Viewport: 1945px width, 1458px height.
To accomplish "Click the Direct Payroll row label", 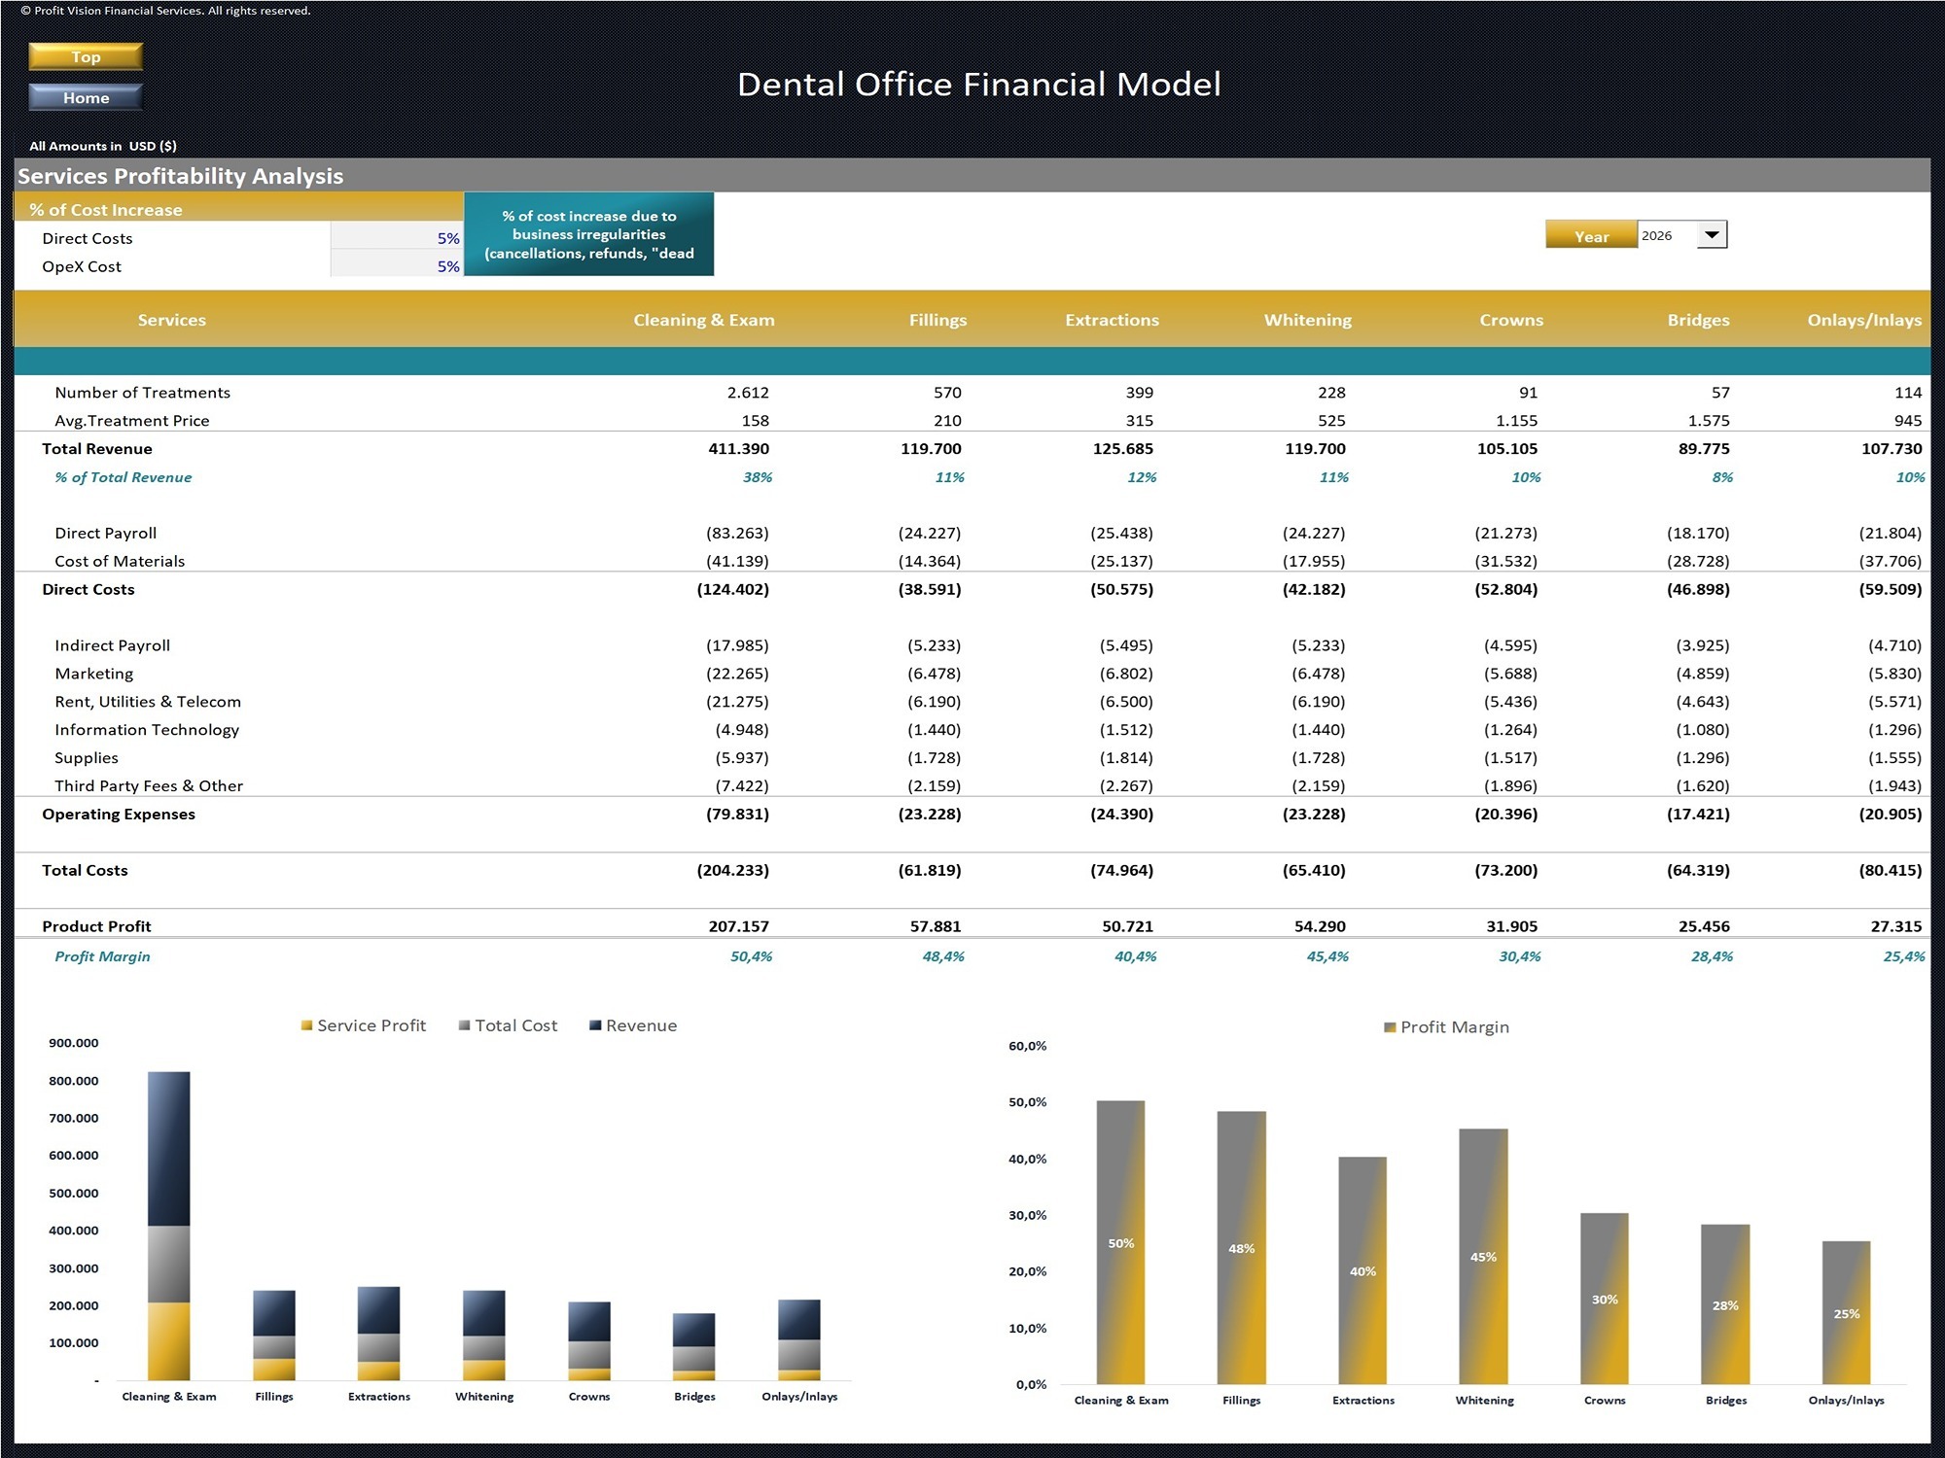I will pos(105,533).
